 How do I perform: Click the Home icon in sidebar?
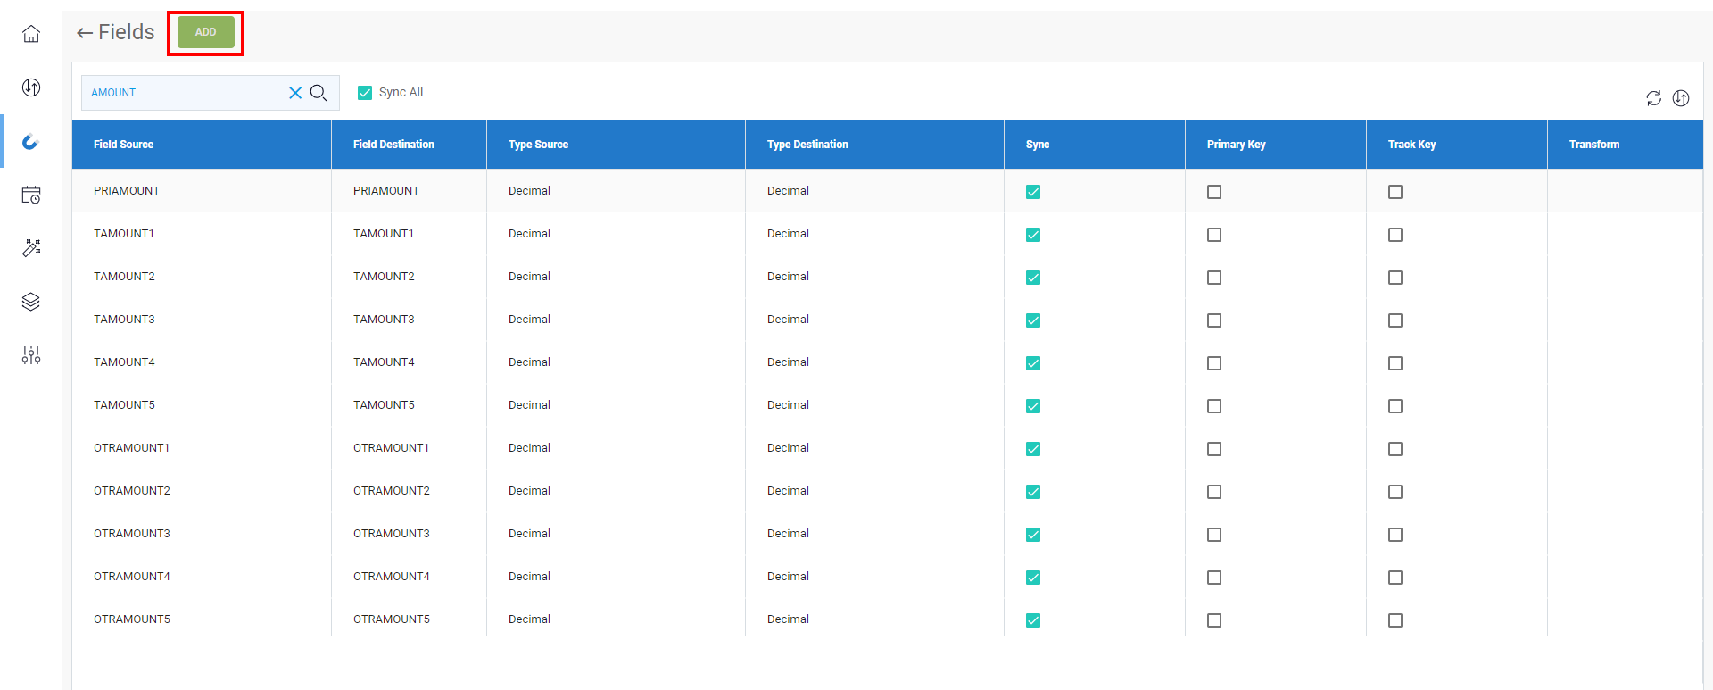[31, 34]
